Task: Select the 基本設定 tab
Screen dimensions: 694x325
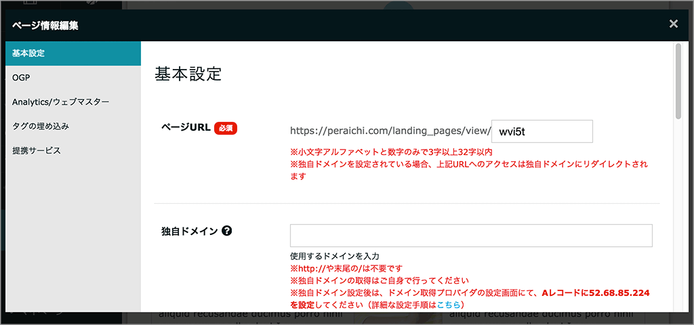Action: 73,53
